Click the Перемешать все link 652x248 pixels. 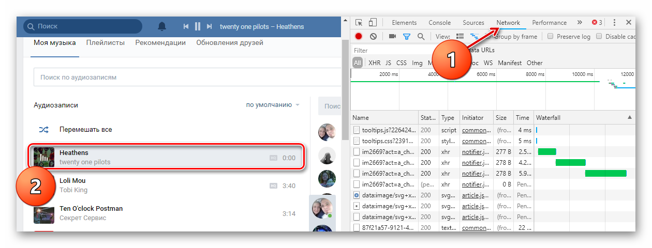86,130
